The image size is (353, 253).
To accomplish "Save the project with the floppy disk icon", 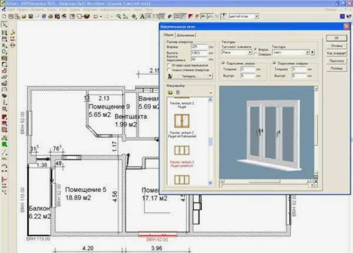I will coord(31,16).
